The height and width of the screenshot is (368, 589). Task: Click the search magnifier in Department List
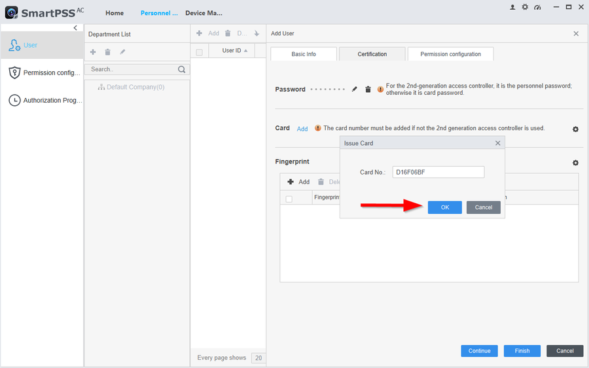[x=182, y=69]
